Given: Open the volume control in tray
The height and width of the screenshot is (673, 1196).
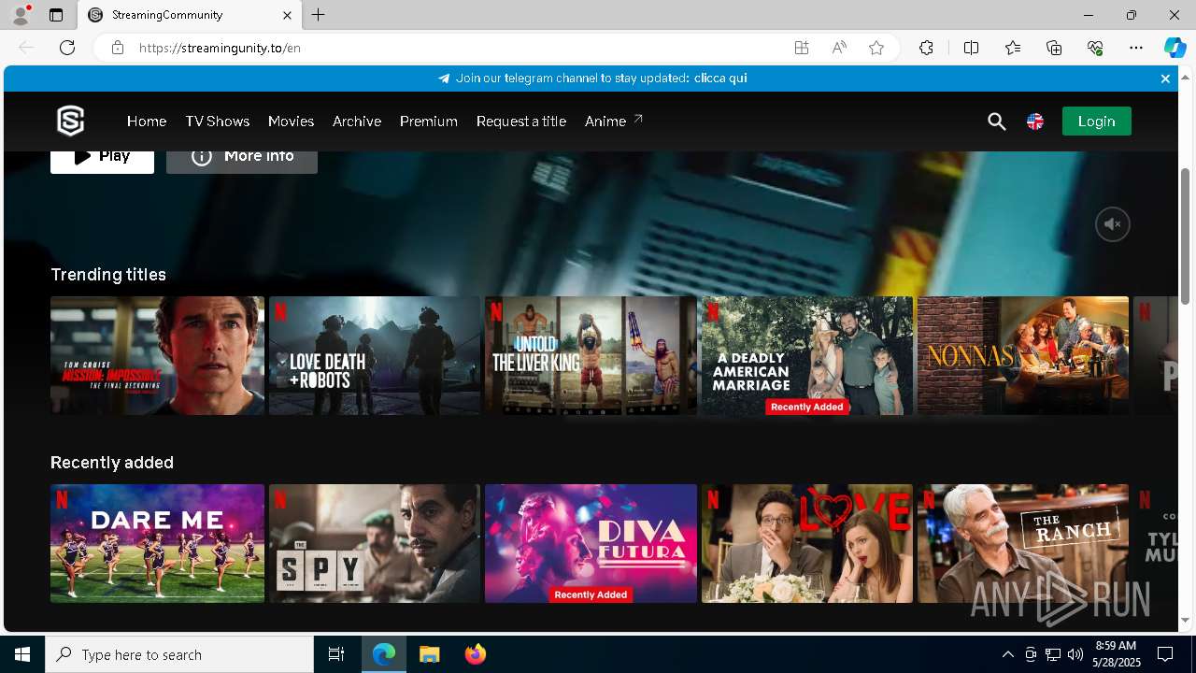Looking at the screenshot, I should (x=1075, y=654).
